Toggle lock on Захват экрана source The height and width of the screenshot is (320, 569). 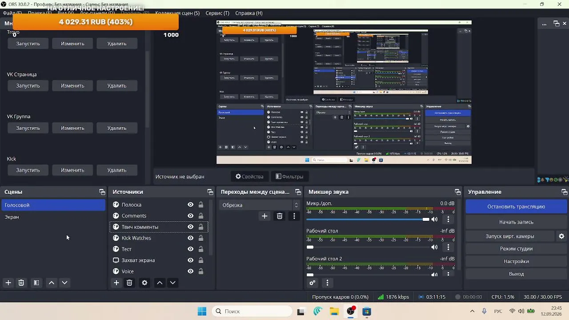201,260
